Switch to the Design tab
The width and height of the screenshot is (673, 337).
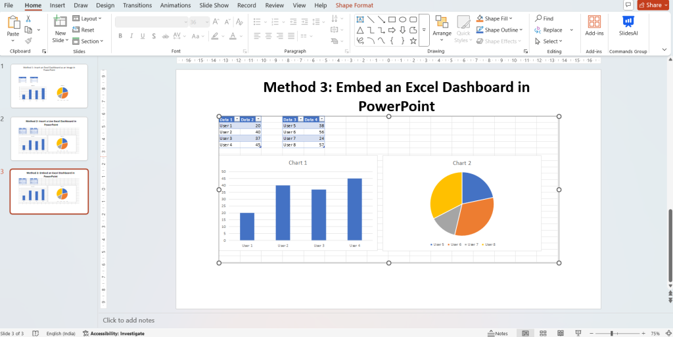click(105, 5)
